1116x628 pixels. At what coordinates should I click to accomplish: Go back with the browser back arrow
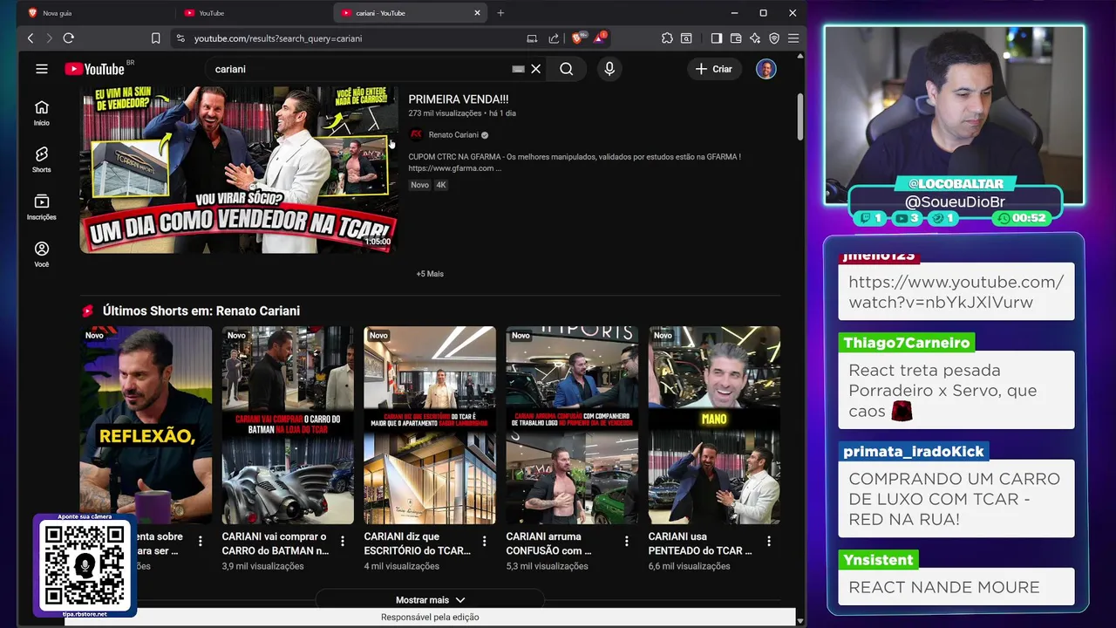pos(31,38)
